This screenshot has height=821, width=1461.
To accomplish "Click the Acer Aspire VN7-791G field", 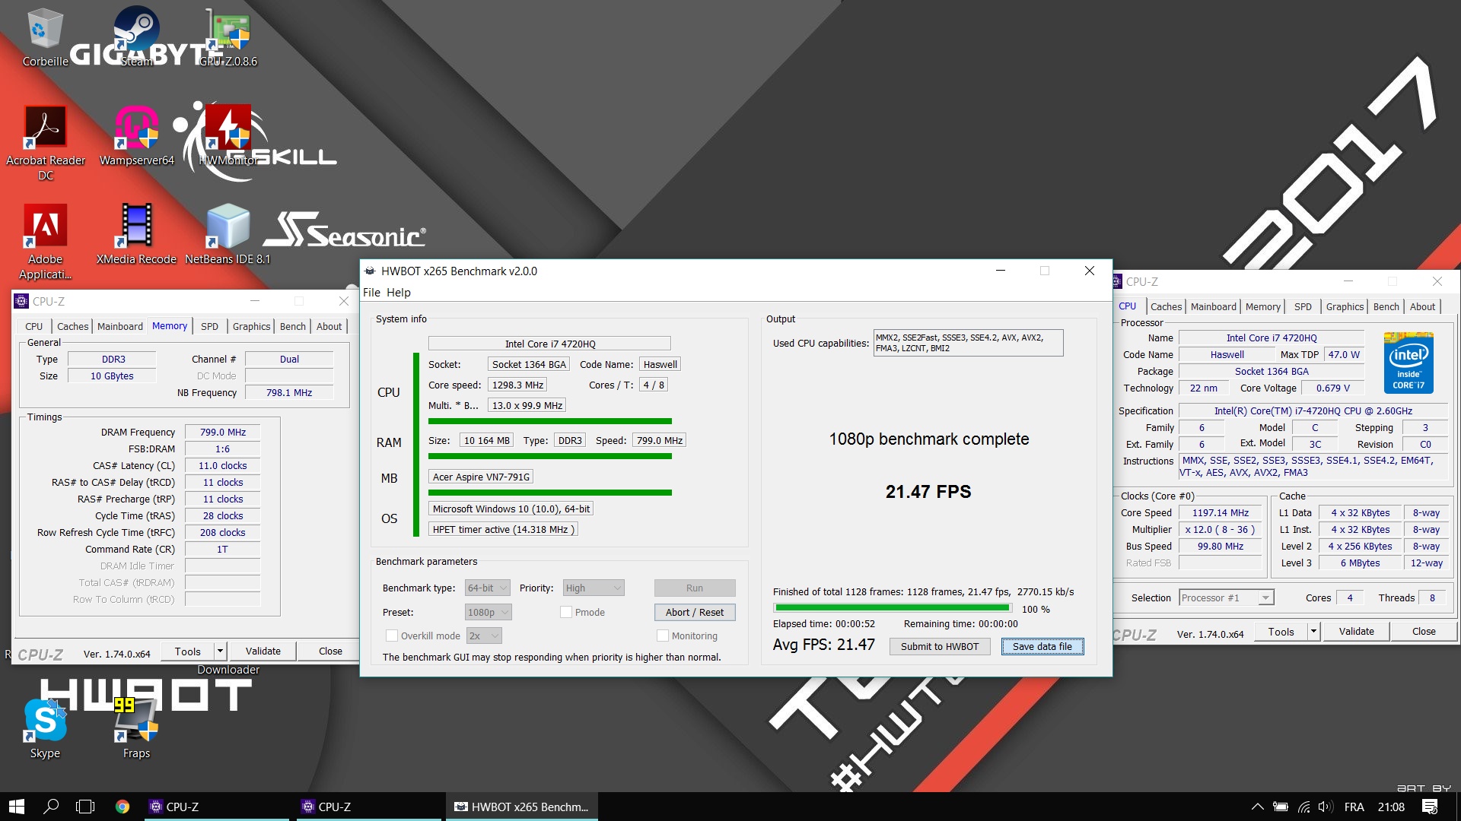I will pyautogui.click(x=481, y=477).
